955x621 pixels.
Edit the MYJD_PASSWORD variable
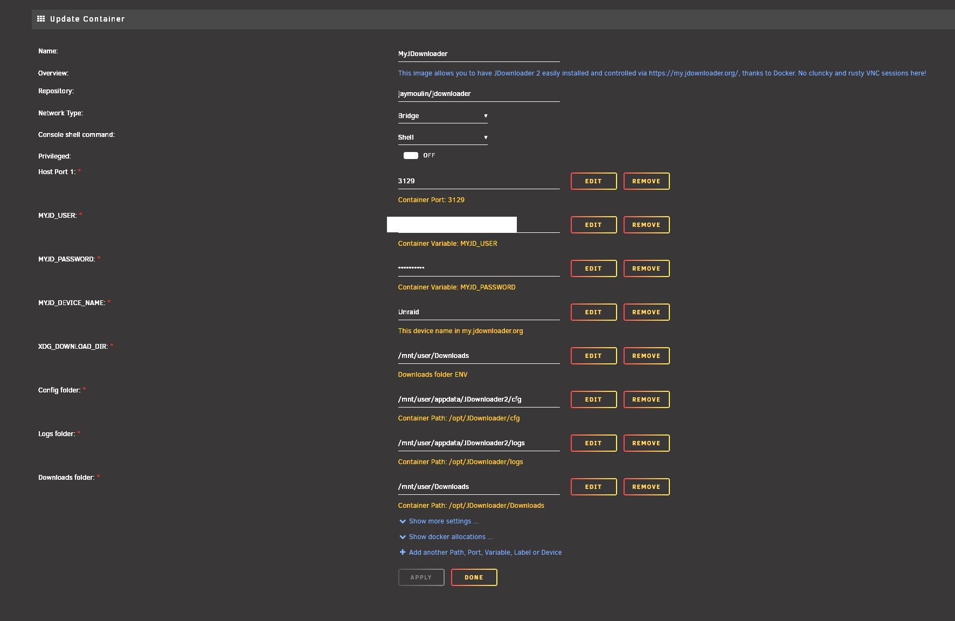[593, 268]
